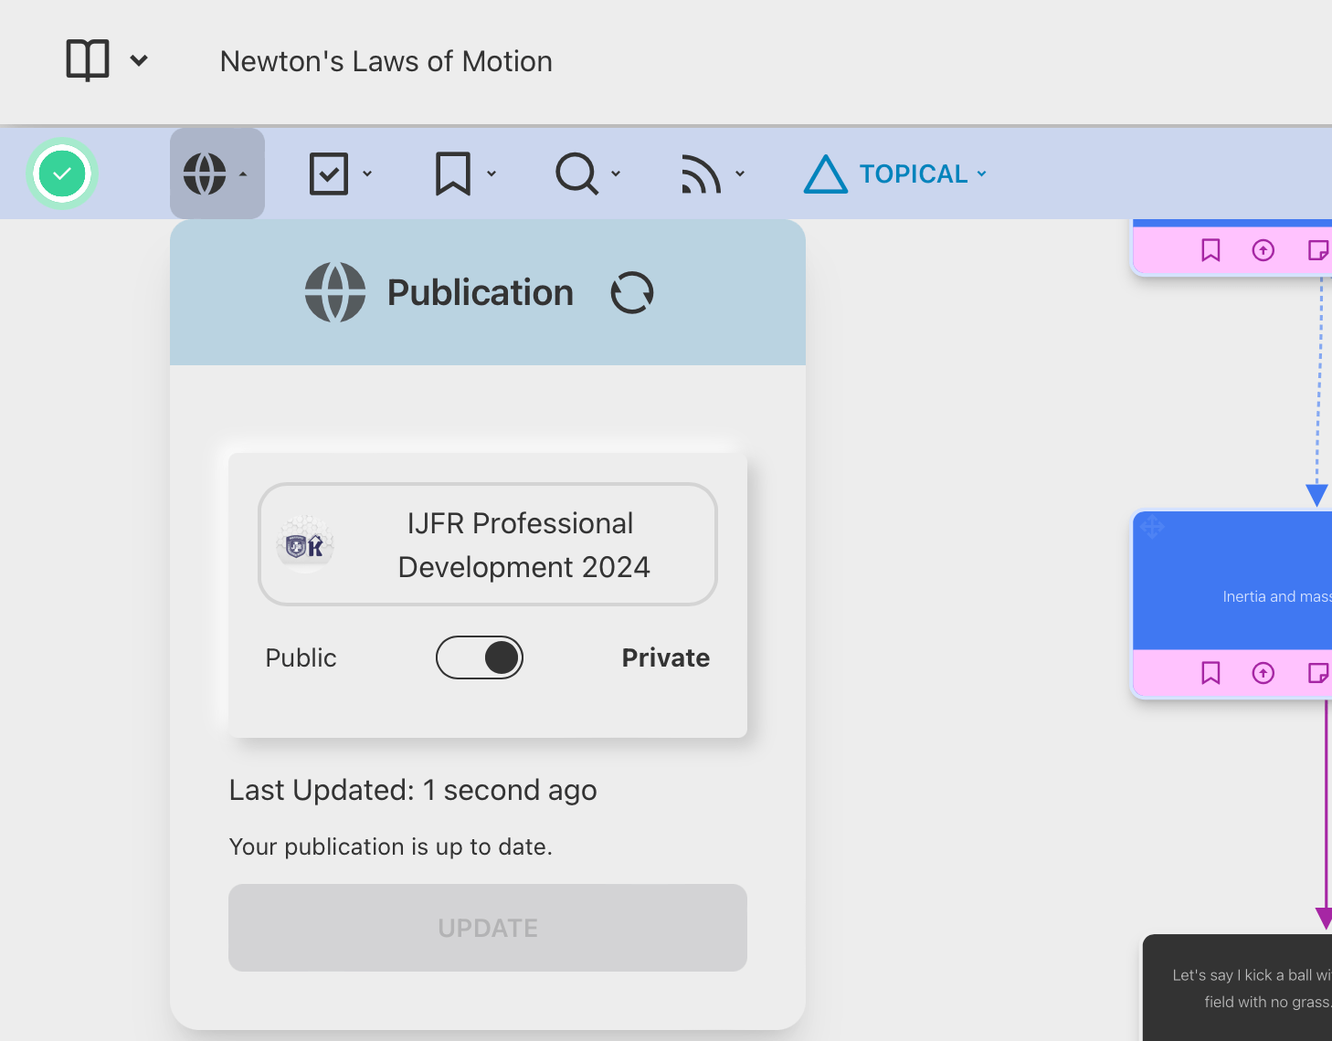Select IJFR Professional Development 2024 organization
Image resolution: width=1332 pixels, height=1041 pixels.
(488, 544)
